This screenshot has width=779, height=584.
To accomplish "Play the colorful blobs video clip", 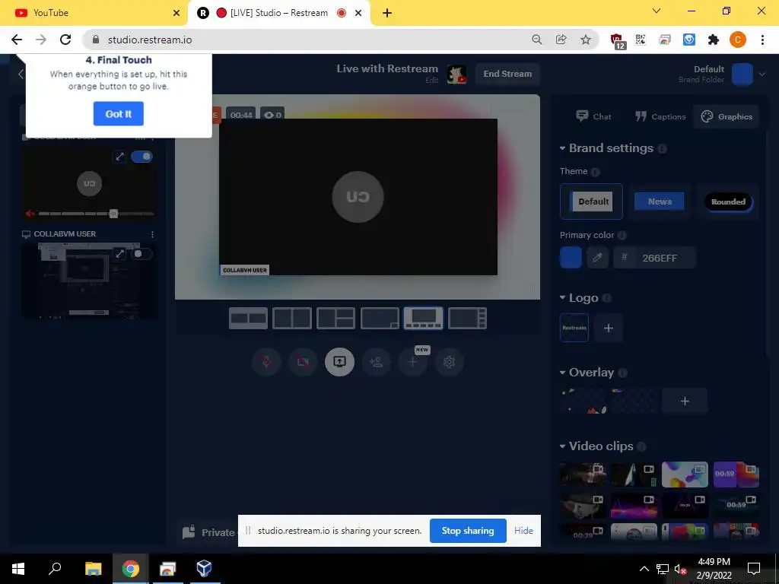I will point(685,474).
